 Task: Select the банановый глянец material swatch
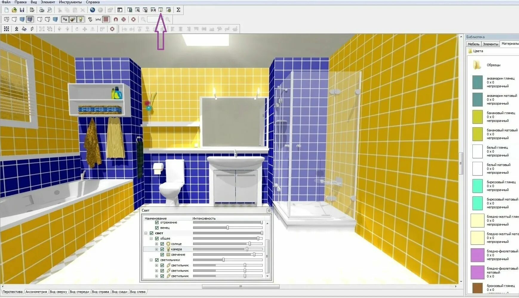pyautogui.click(x=477, y=117)
